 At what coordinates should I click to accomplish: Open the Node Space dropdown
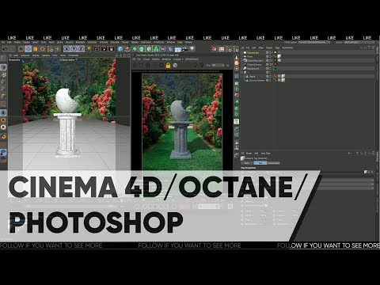[x=313, y=42]
